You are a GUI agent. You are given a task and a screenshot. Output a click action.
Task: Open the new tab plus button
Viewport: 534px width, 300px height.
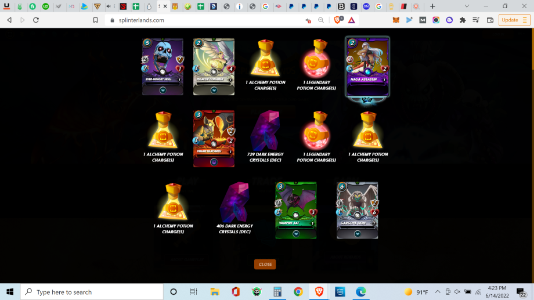click(432, 6)
